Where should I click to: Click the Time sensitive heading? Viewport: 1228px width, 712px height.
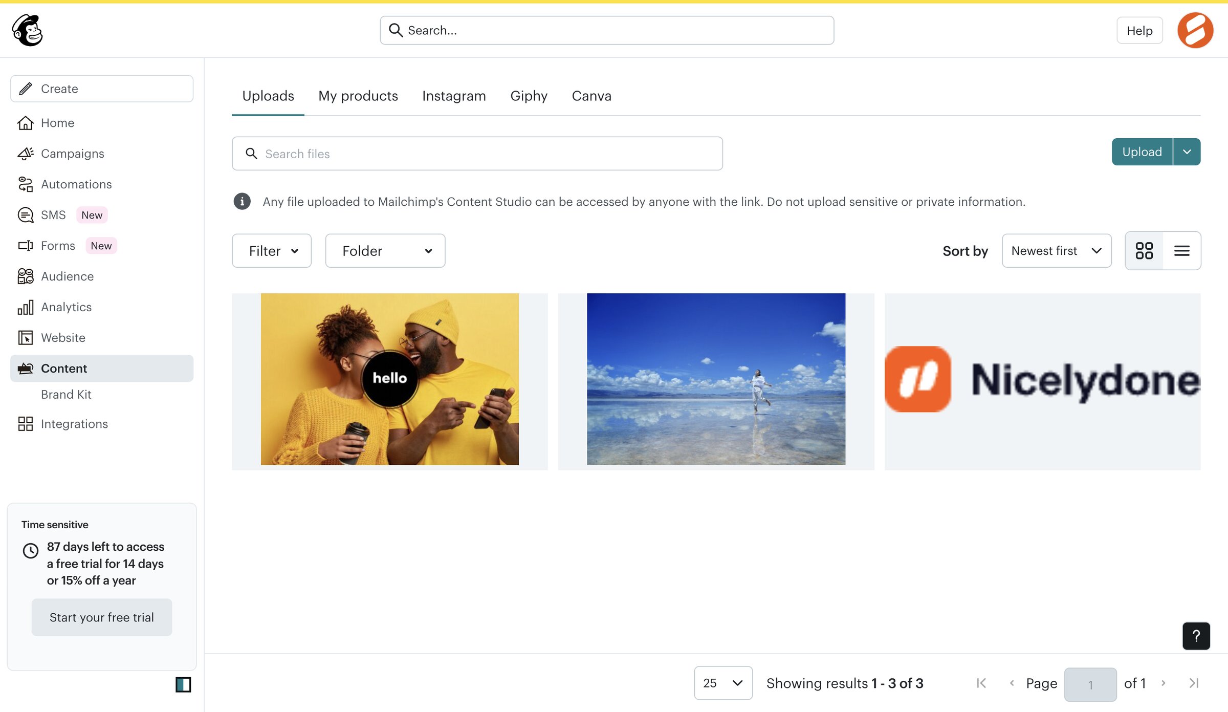(55, 525)
